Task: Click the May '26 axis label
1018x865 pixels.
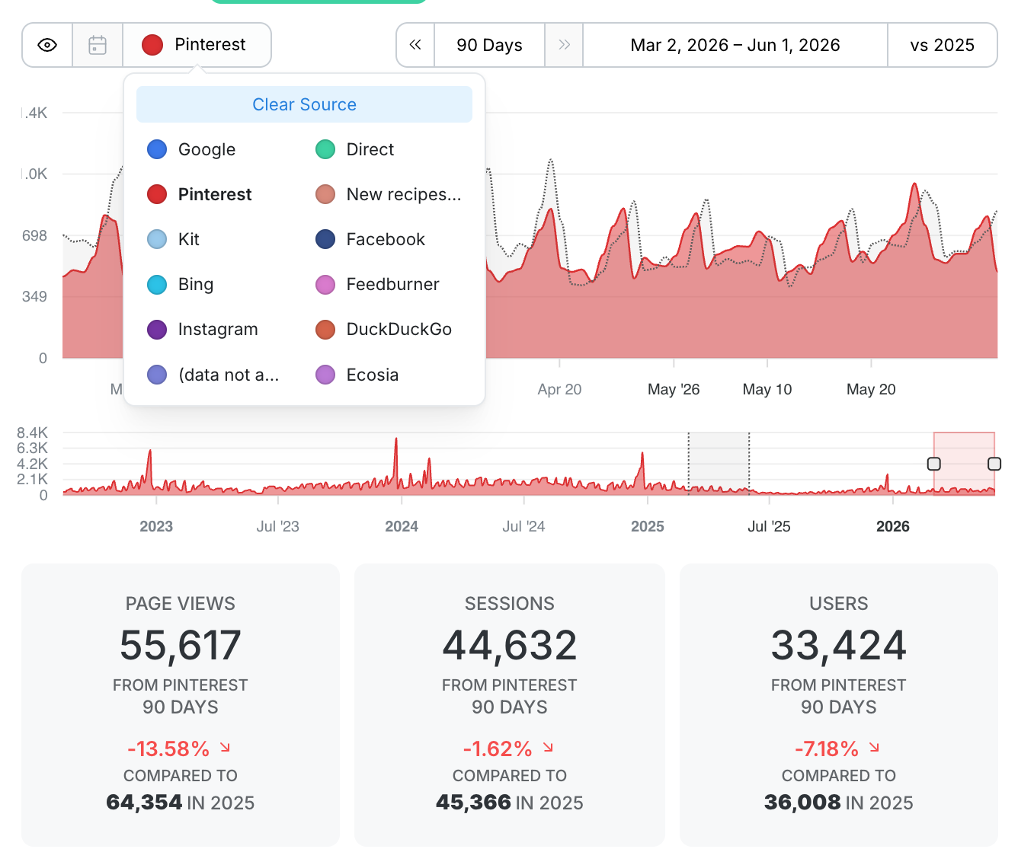Action: coord(674,389)
